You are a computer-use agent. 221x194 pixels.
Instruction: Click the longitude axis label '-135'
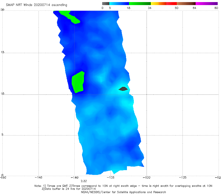pyautogui.click(x=110, y=178)
